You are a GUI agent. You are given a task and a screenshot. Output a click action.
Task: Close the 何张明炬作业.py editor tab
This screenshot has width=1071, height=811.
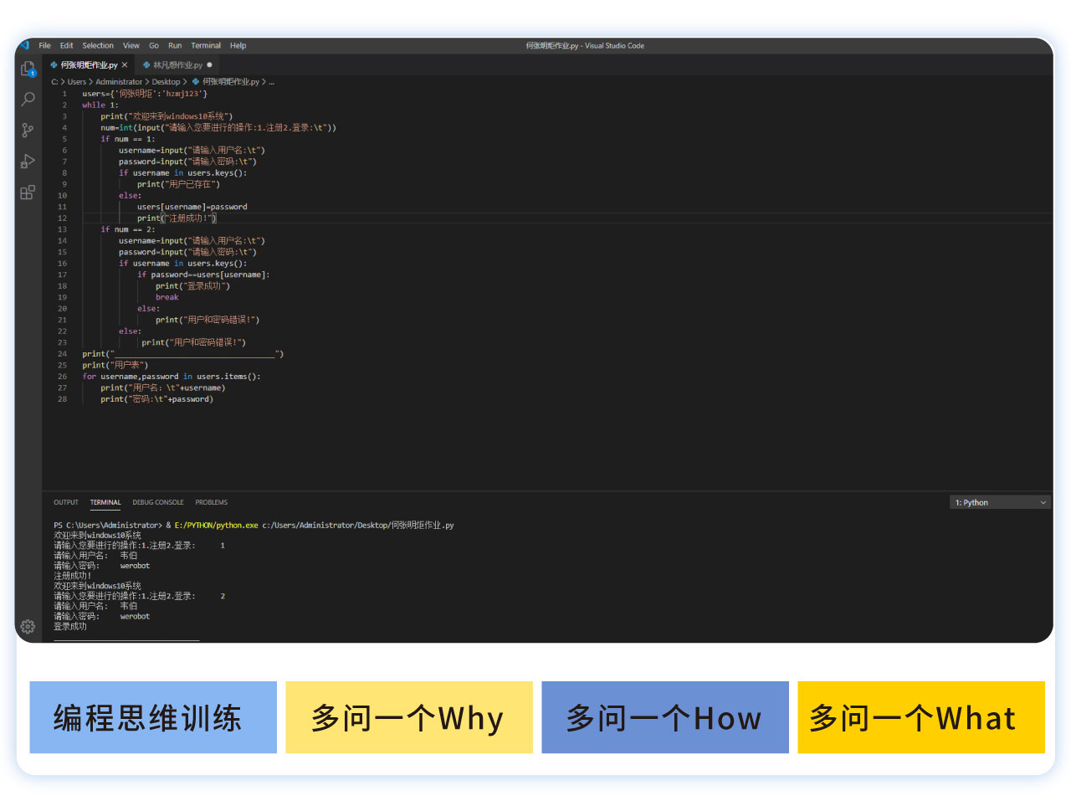click(125, 64)
